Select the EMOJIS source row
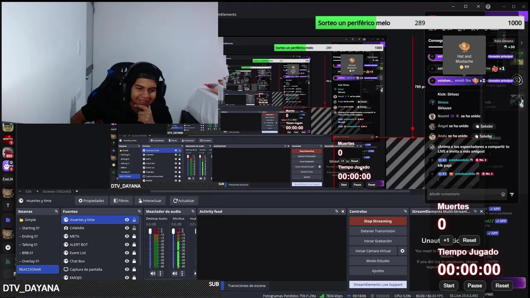This screenshot has height=298, width=530. (x=99, y=278)
